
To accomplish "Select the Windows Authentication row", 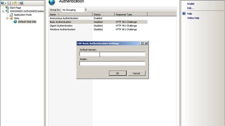I will (98, 29).
